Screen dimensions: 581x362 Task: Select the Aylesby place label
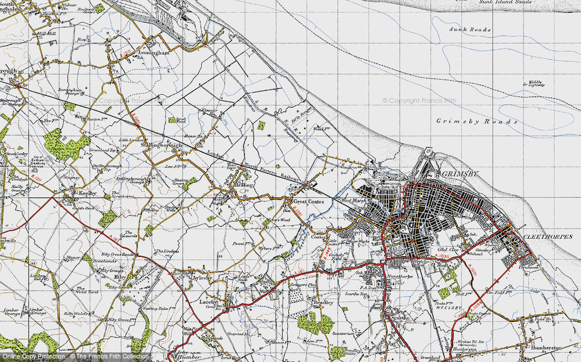(203, 278)
